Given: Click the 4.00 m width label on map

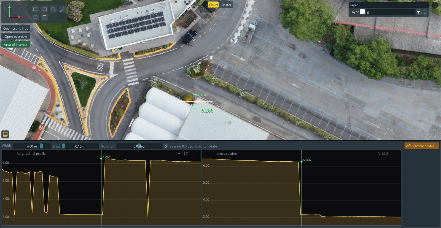Looking at the screenshot, I should (202, 95).
